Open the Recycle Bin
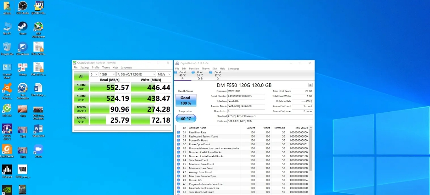The height and width of the screenshot is (195, 430). click(7, 49)
